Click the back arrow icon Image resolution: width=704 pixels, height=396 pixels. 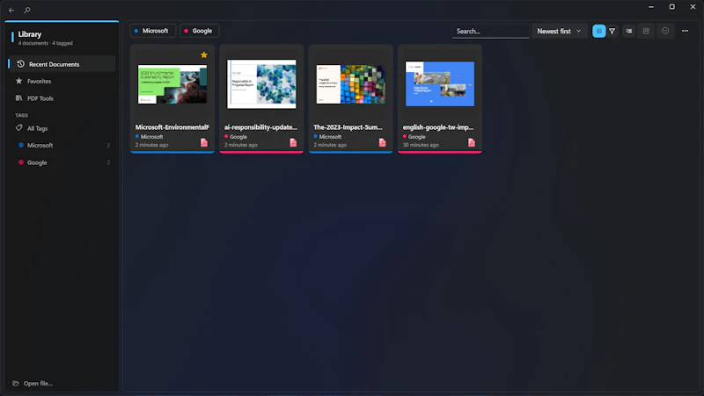tap(11, 10)
